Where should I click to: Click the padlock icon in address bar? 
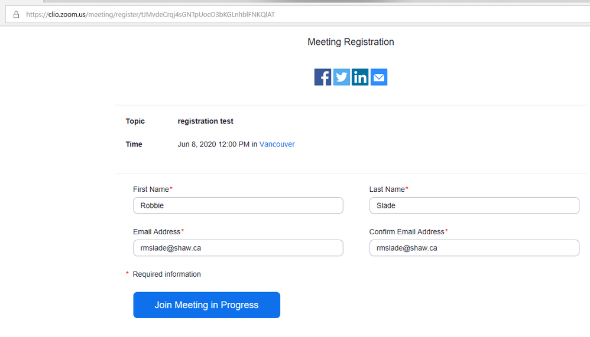click(x=17, y=15)
